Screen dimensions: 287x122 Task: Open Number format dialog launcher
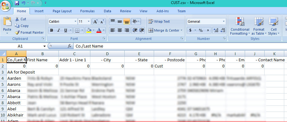tap(224, 38)
